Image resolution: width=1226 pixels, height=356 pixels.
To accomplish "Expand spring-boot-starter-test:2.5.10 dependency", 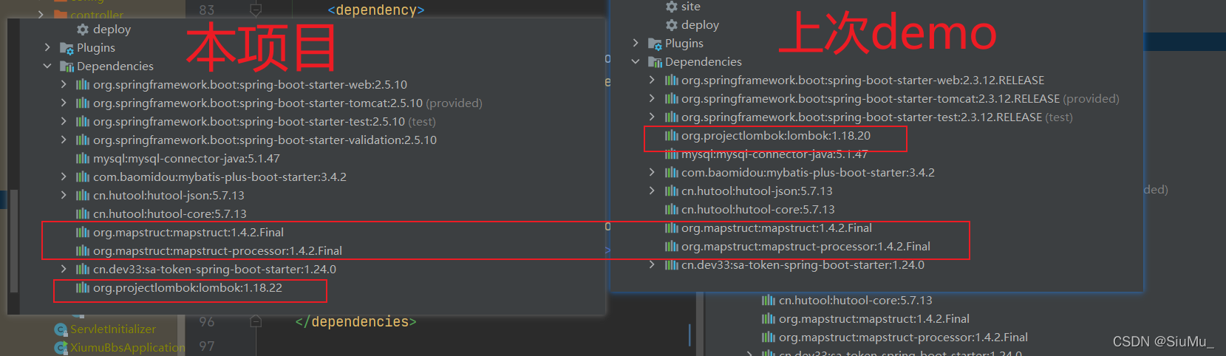I will tap(64, 122).
